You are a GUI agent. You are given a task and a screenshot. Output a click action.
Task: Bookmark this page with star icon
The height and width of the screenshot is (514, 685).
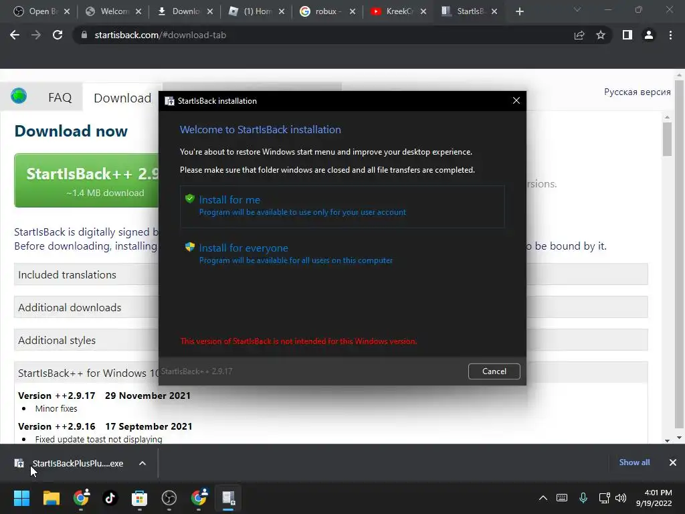click(601, 35)
